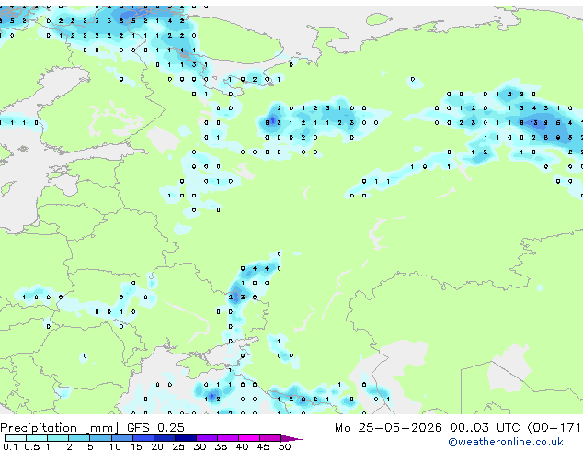Click the '25' legend scale number
The image size is (583, 450).
tap(178, 446)
